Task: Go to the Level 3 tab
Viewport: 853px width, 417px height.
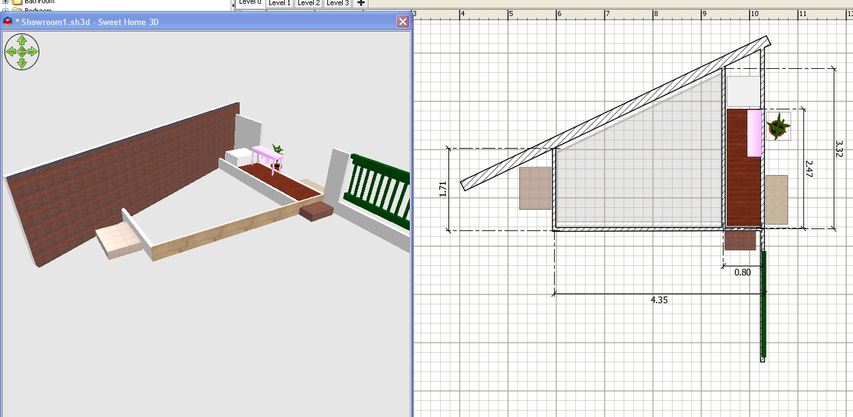Action: tap(338, 3)
